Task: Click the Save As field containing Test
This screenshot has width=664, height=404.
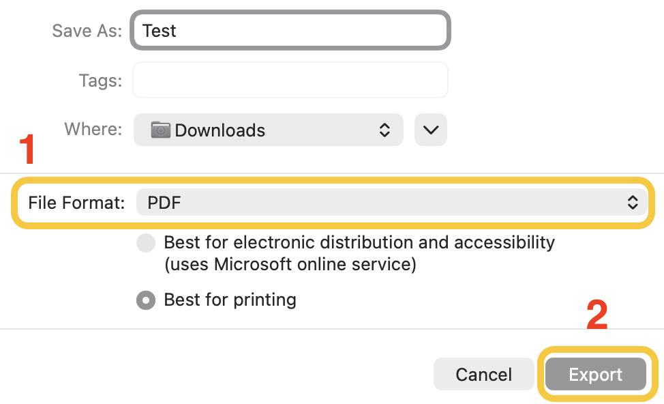Action: (290, 31)
